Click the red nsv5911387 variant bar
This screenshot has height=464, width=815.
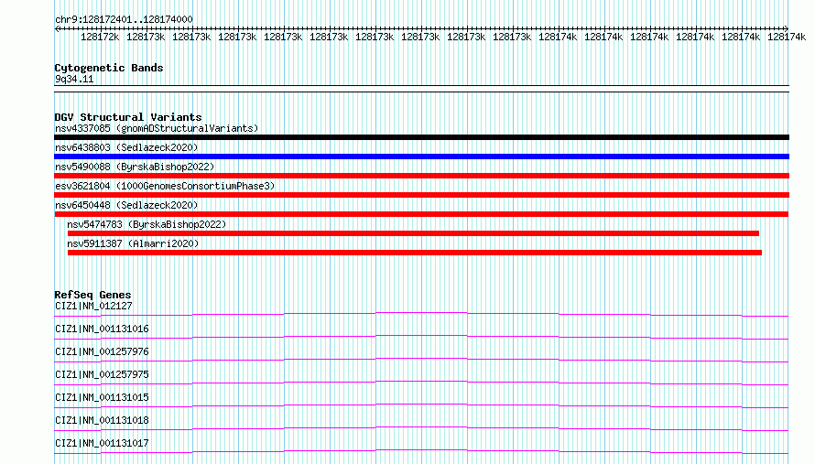415,253
